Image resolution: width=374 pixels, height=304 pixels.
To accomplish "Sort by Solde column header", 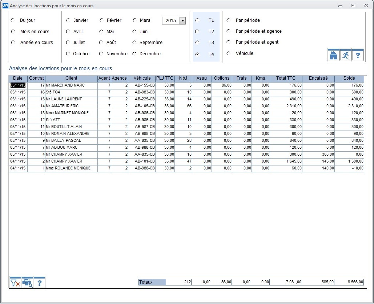I will (x=349, y=78).
